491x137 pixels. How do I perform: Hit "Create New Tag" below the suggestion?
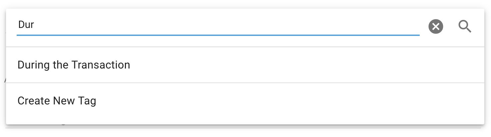[x=57, y=101]
